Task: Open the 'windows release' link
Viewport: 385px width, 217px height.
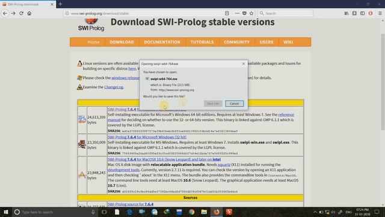Action: pos(126,78)
